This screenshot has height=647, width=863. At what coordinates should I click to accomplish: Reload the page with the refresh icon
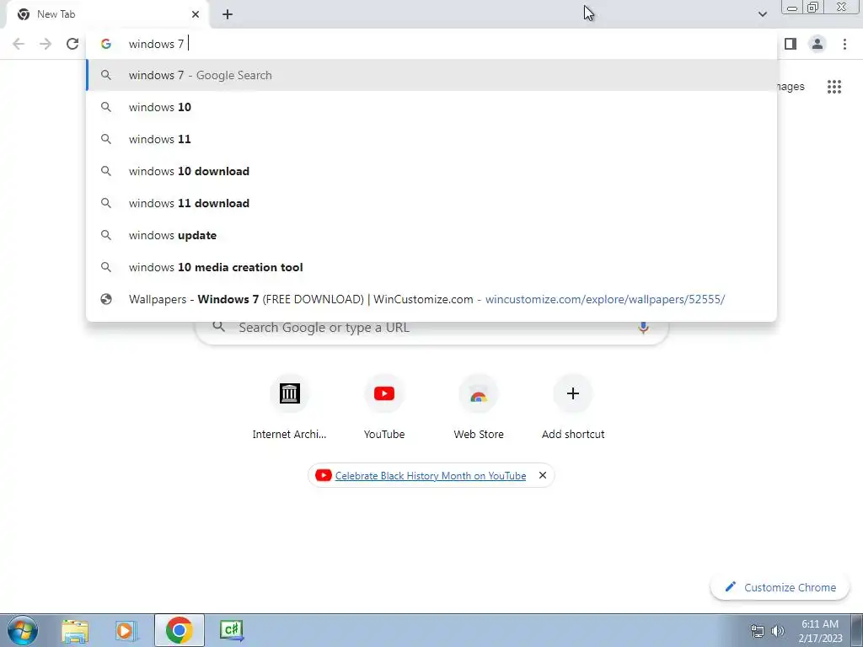point(72,44)
